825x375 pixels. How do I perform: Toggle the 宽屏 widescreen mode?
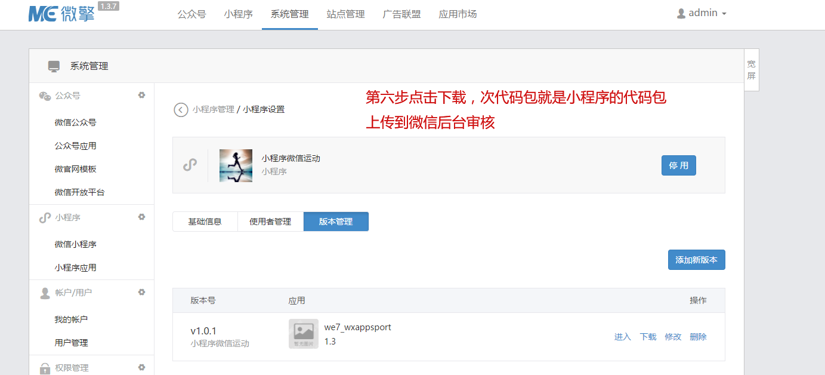click(x=751, y=70)
